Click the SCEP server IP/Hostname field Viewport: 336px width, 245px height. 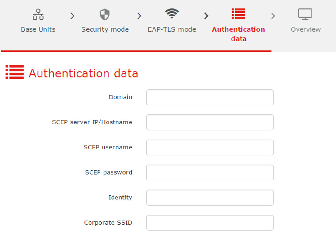click(210, 122)
